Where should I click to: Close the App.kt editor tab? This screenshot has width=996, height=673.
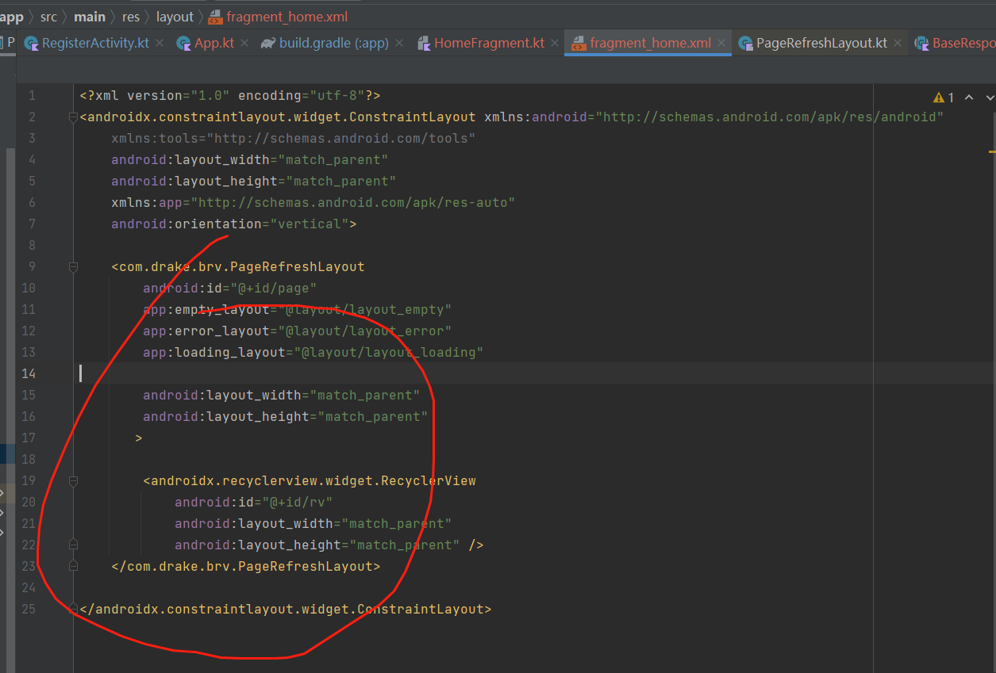coord(244,44)
